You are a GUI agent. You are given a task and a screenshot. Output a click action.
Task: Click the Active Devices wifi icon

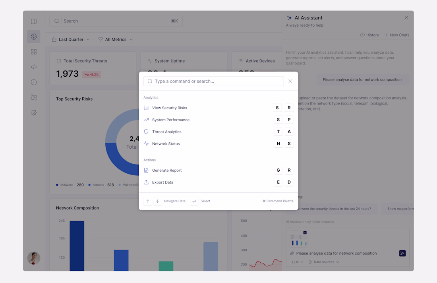(241, 61)
